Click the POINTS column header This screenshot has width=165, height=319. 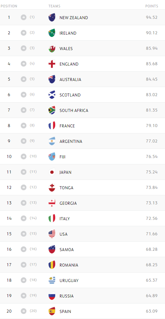point(152,6)
